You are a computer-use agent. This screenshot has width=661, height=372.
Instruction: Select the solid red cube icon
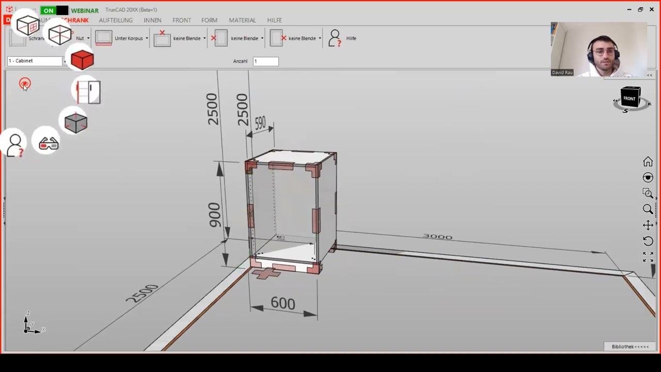[82, 60]
